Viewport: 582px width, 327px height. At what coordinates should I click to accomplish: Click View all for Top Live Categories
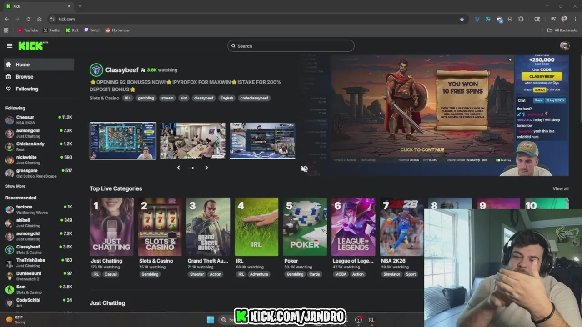click(560, 188)
